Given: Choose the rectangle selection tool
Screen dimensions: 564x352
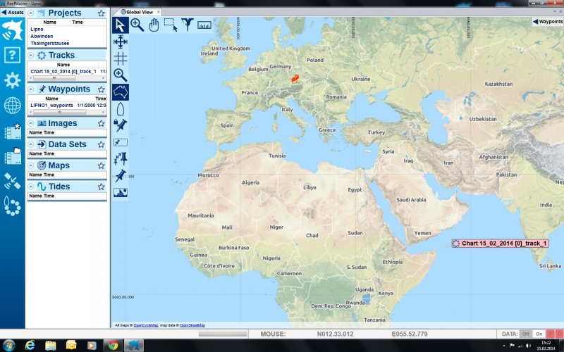Looking at the screenshot, I should (x=171, y=25).
